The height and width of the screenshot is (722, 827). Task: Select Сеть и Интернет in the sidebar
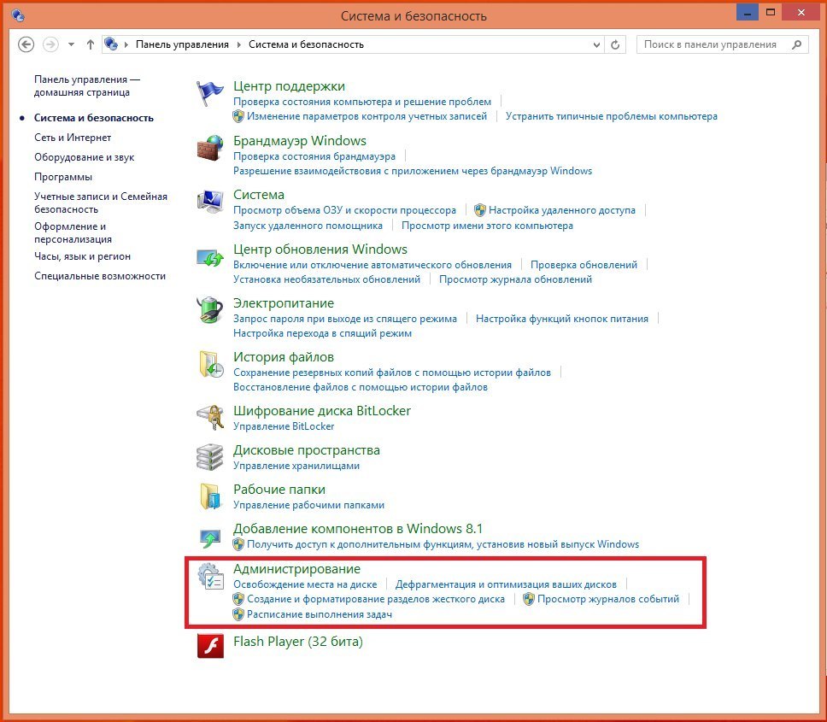(73, 138)
